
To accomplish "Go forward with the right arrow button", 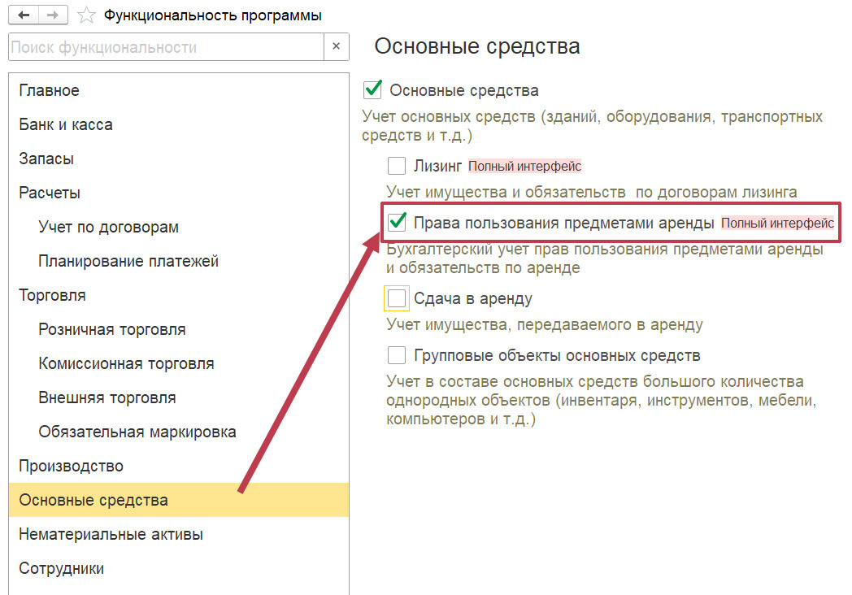I will pos(53,15).
